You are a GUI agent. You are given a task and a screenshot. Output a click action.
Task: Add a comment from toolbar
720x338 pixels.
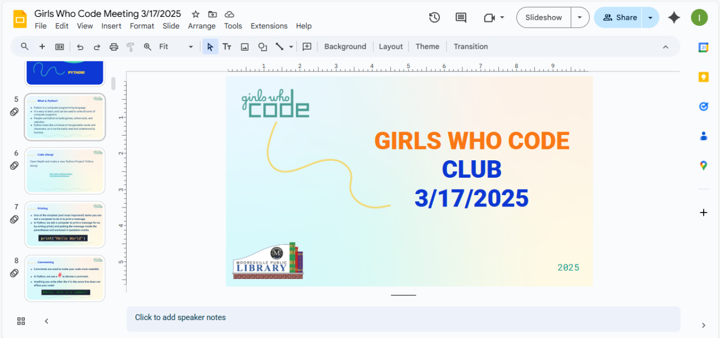coord(307,47)
